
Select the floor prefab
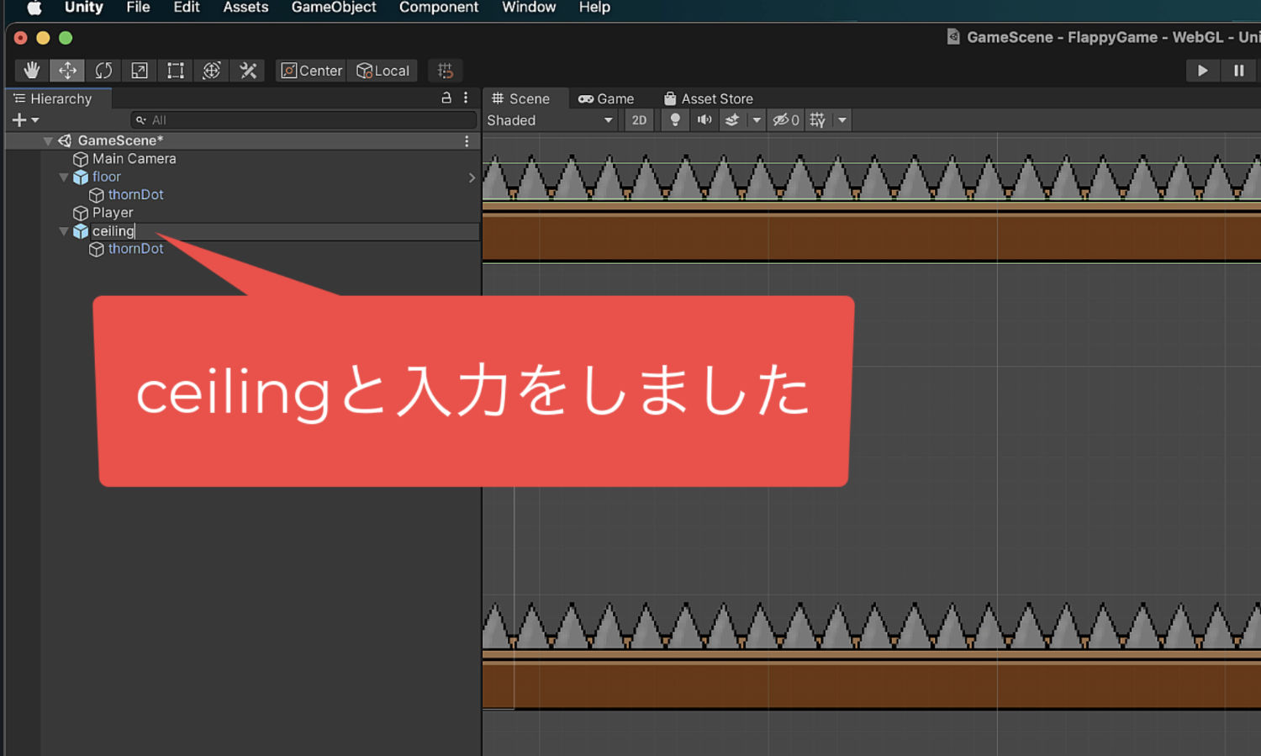[x=107, y=177]
